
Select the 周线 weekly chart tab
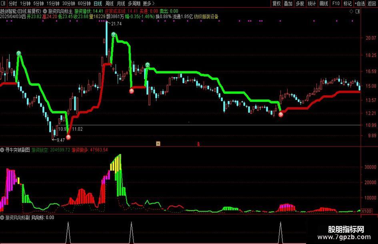click(109, 3)
